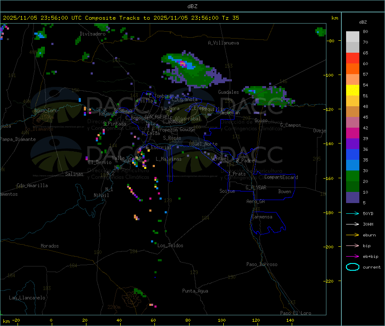Image resolution: width=385 pixels, height=326 pixels.
Task: Click the A_Villanueva map label
Action: pos(223,43)
